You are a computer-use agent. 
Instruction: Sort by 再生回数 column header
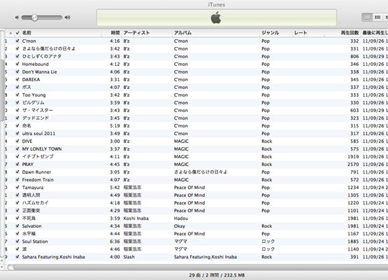tap(350, 33)
